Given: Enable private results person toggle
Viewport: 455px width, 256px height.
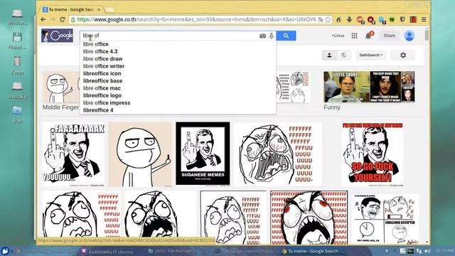Looking at the screenshot, I should coord(329,55).
